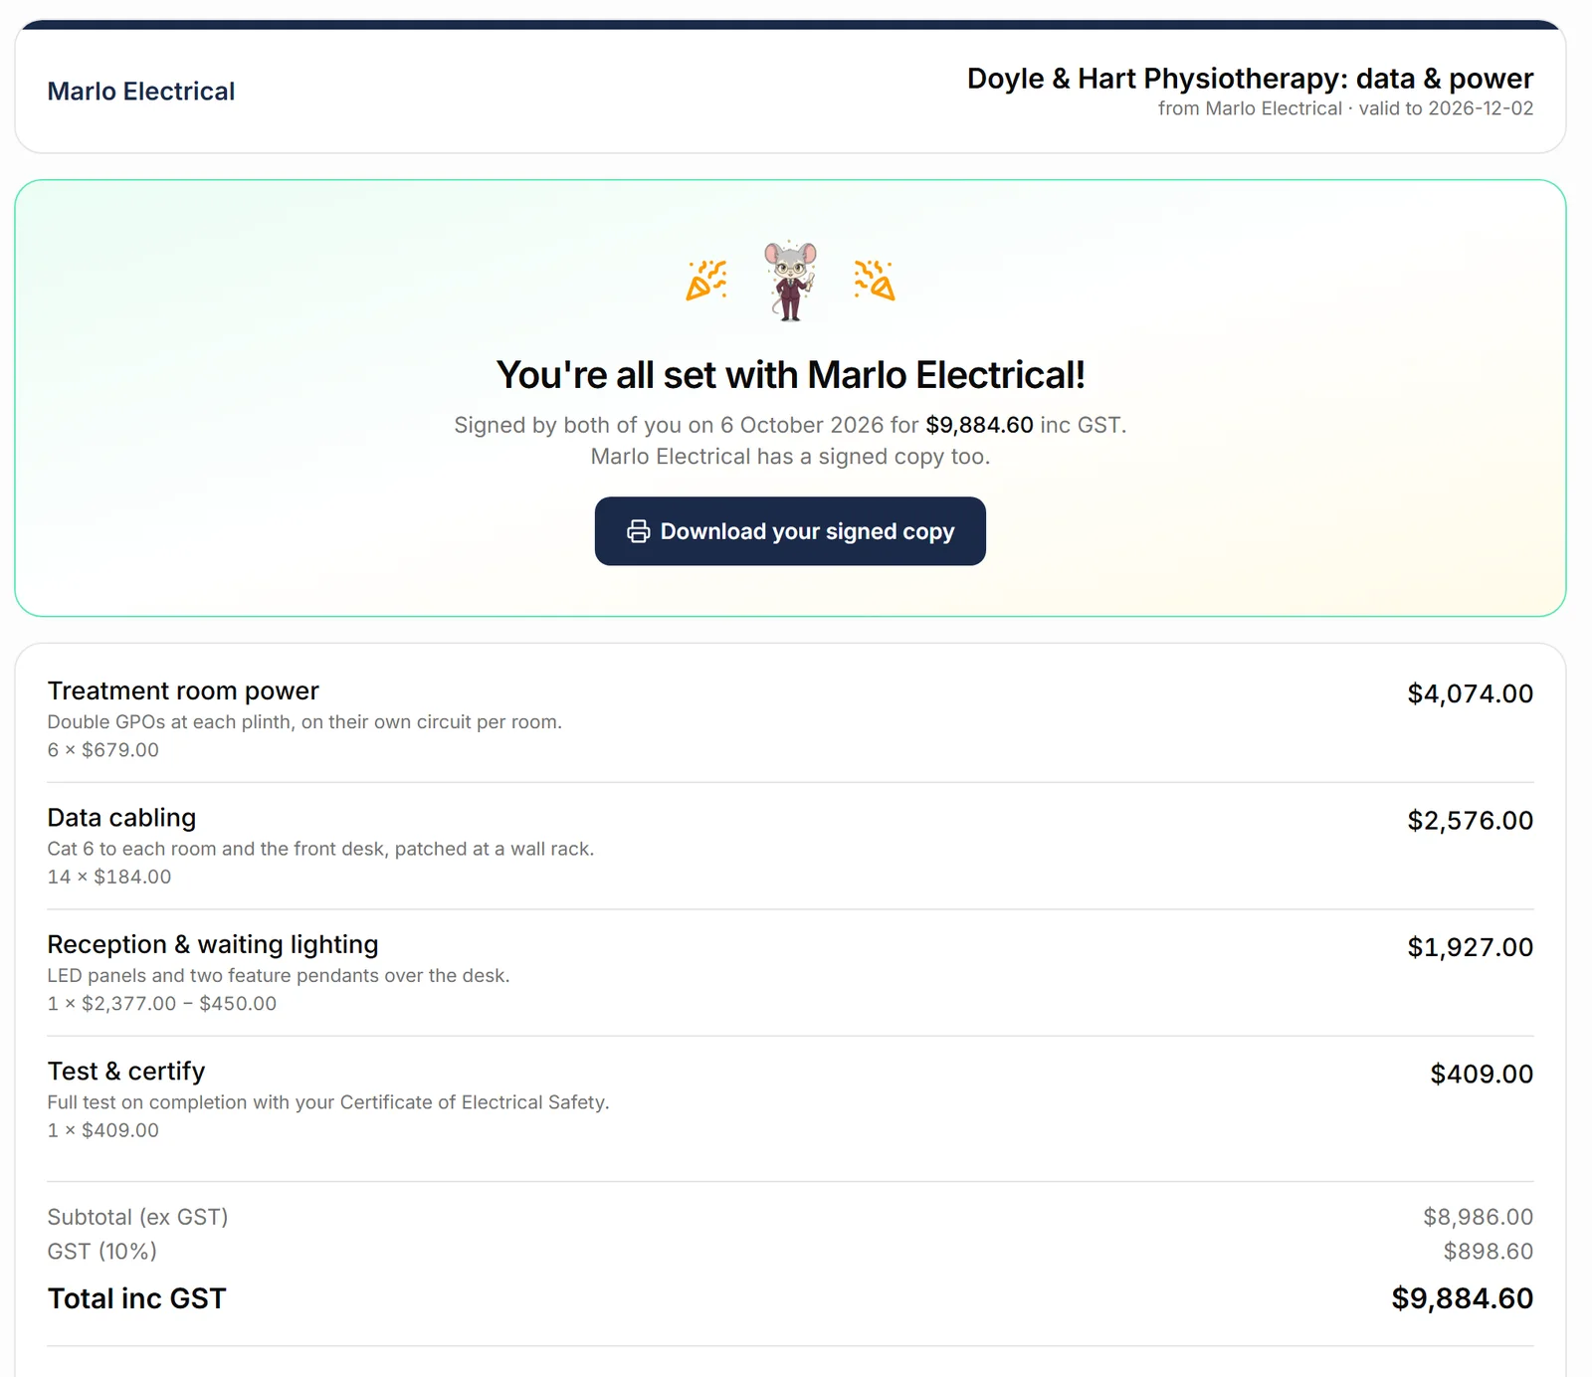
Task: Click 'Marlo Electrical has a signed copy too.'
Action: tap(790, 457)
